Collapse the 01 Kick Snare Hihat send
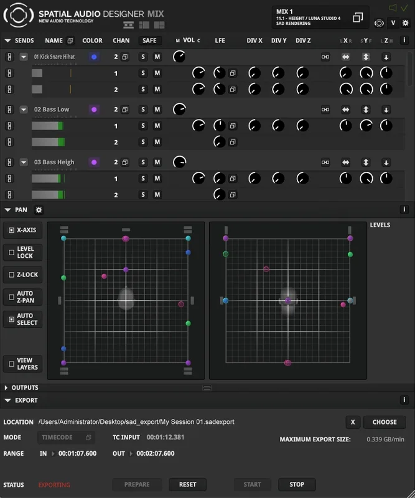Image resolution: width=415 pixels, height=498 pixels. pyautogui.click(x=24, y=57)
